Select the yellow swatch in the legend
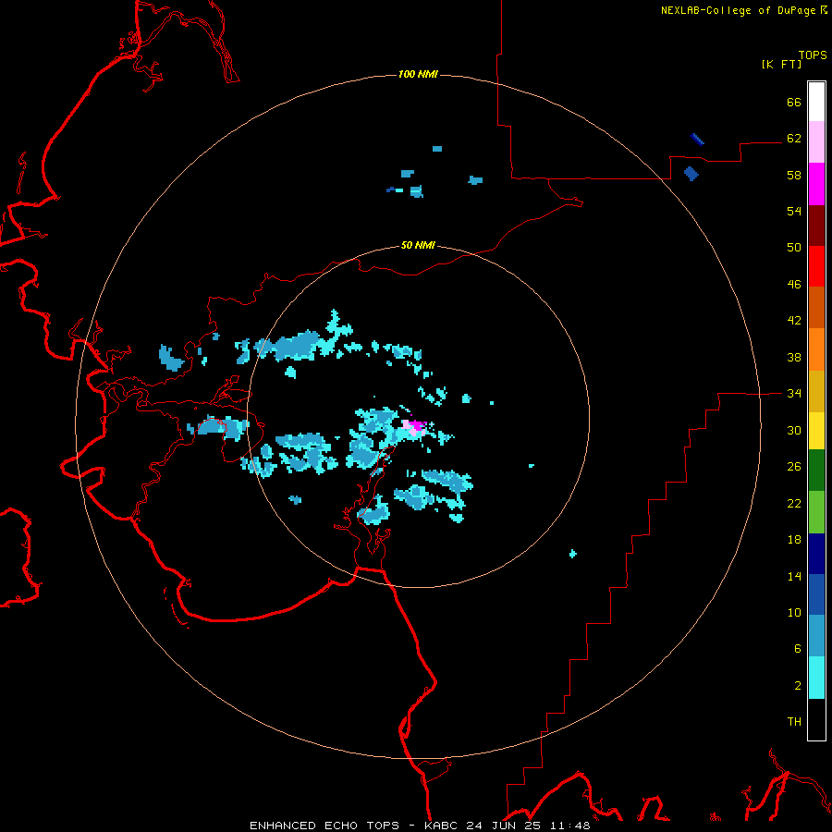This screenshot has height=832, width=832. click(816, 431)
